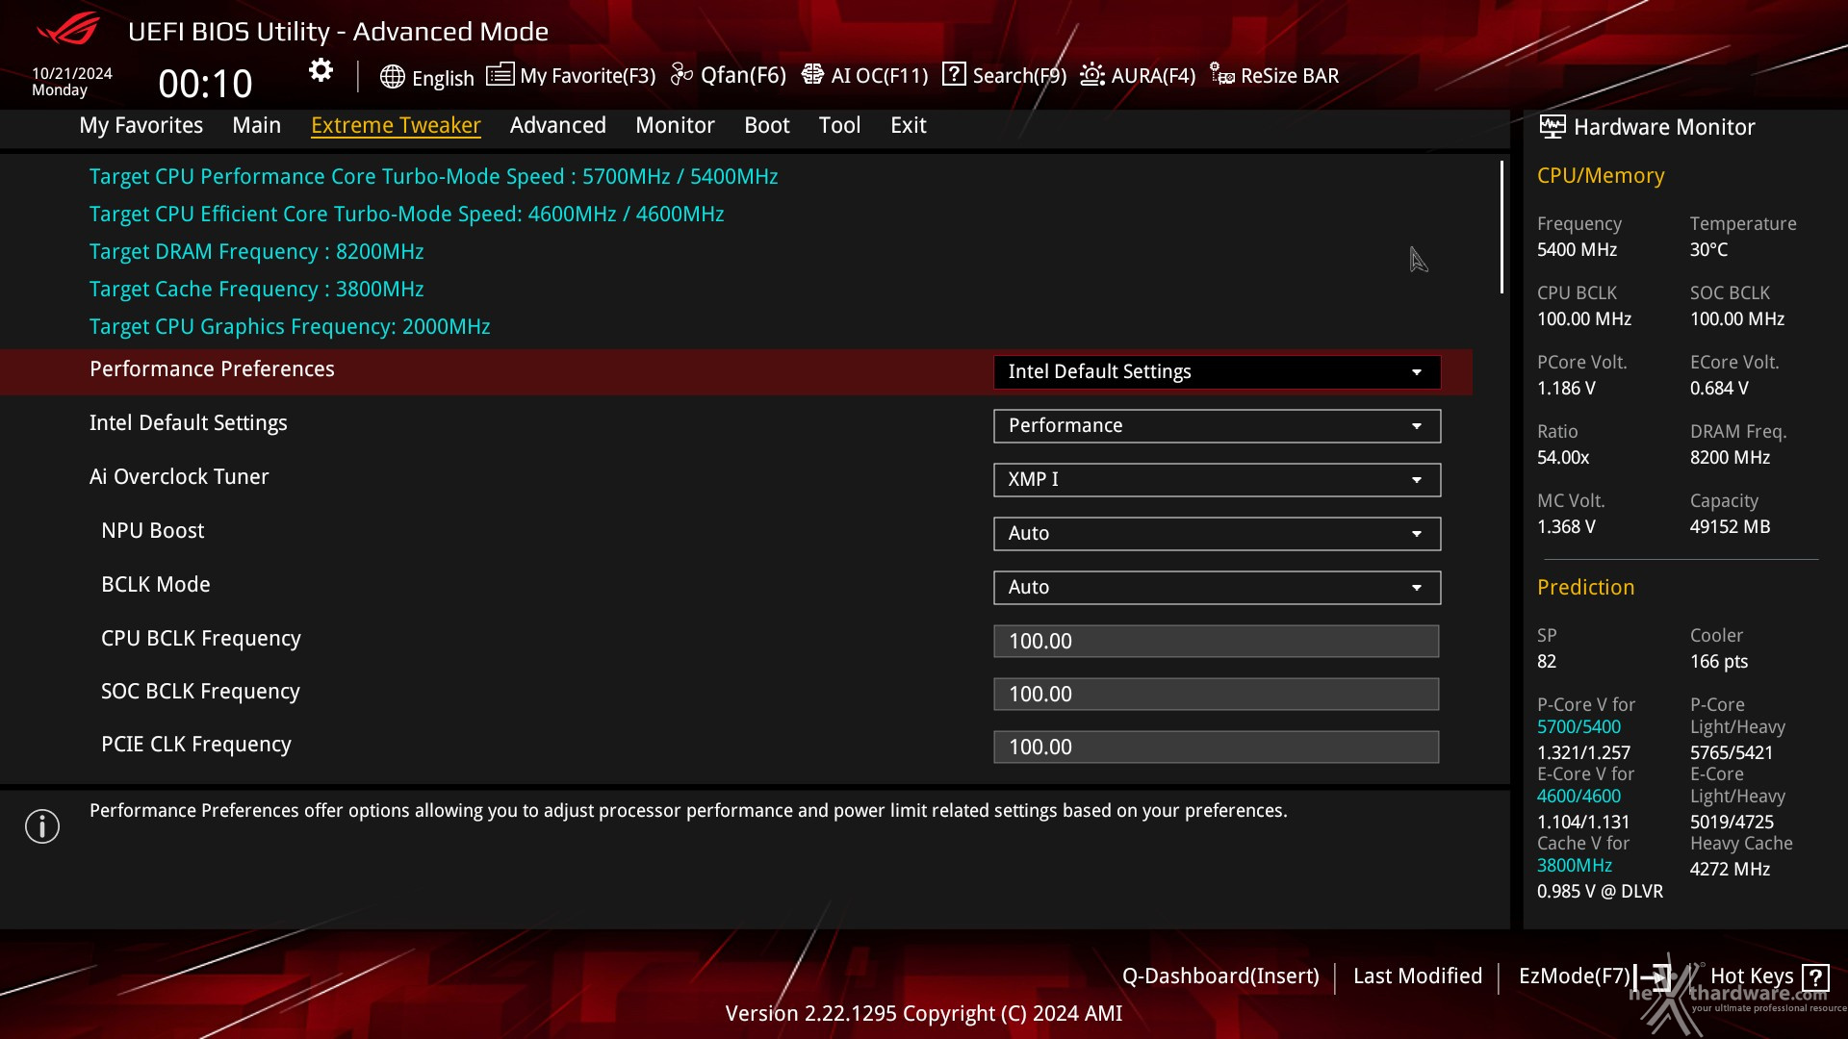This screenshot has height=1039, width=1848.
Task: Click the 10/21/2024 date text
Action: pyautogui.click(x=72, y=73)
